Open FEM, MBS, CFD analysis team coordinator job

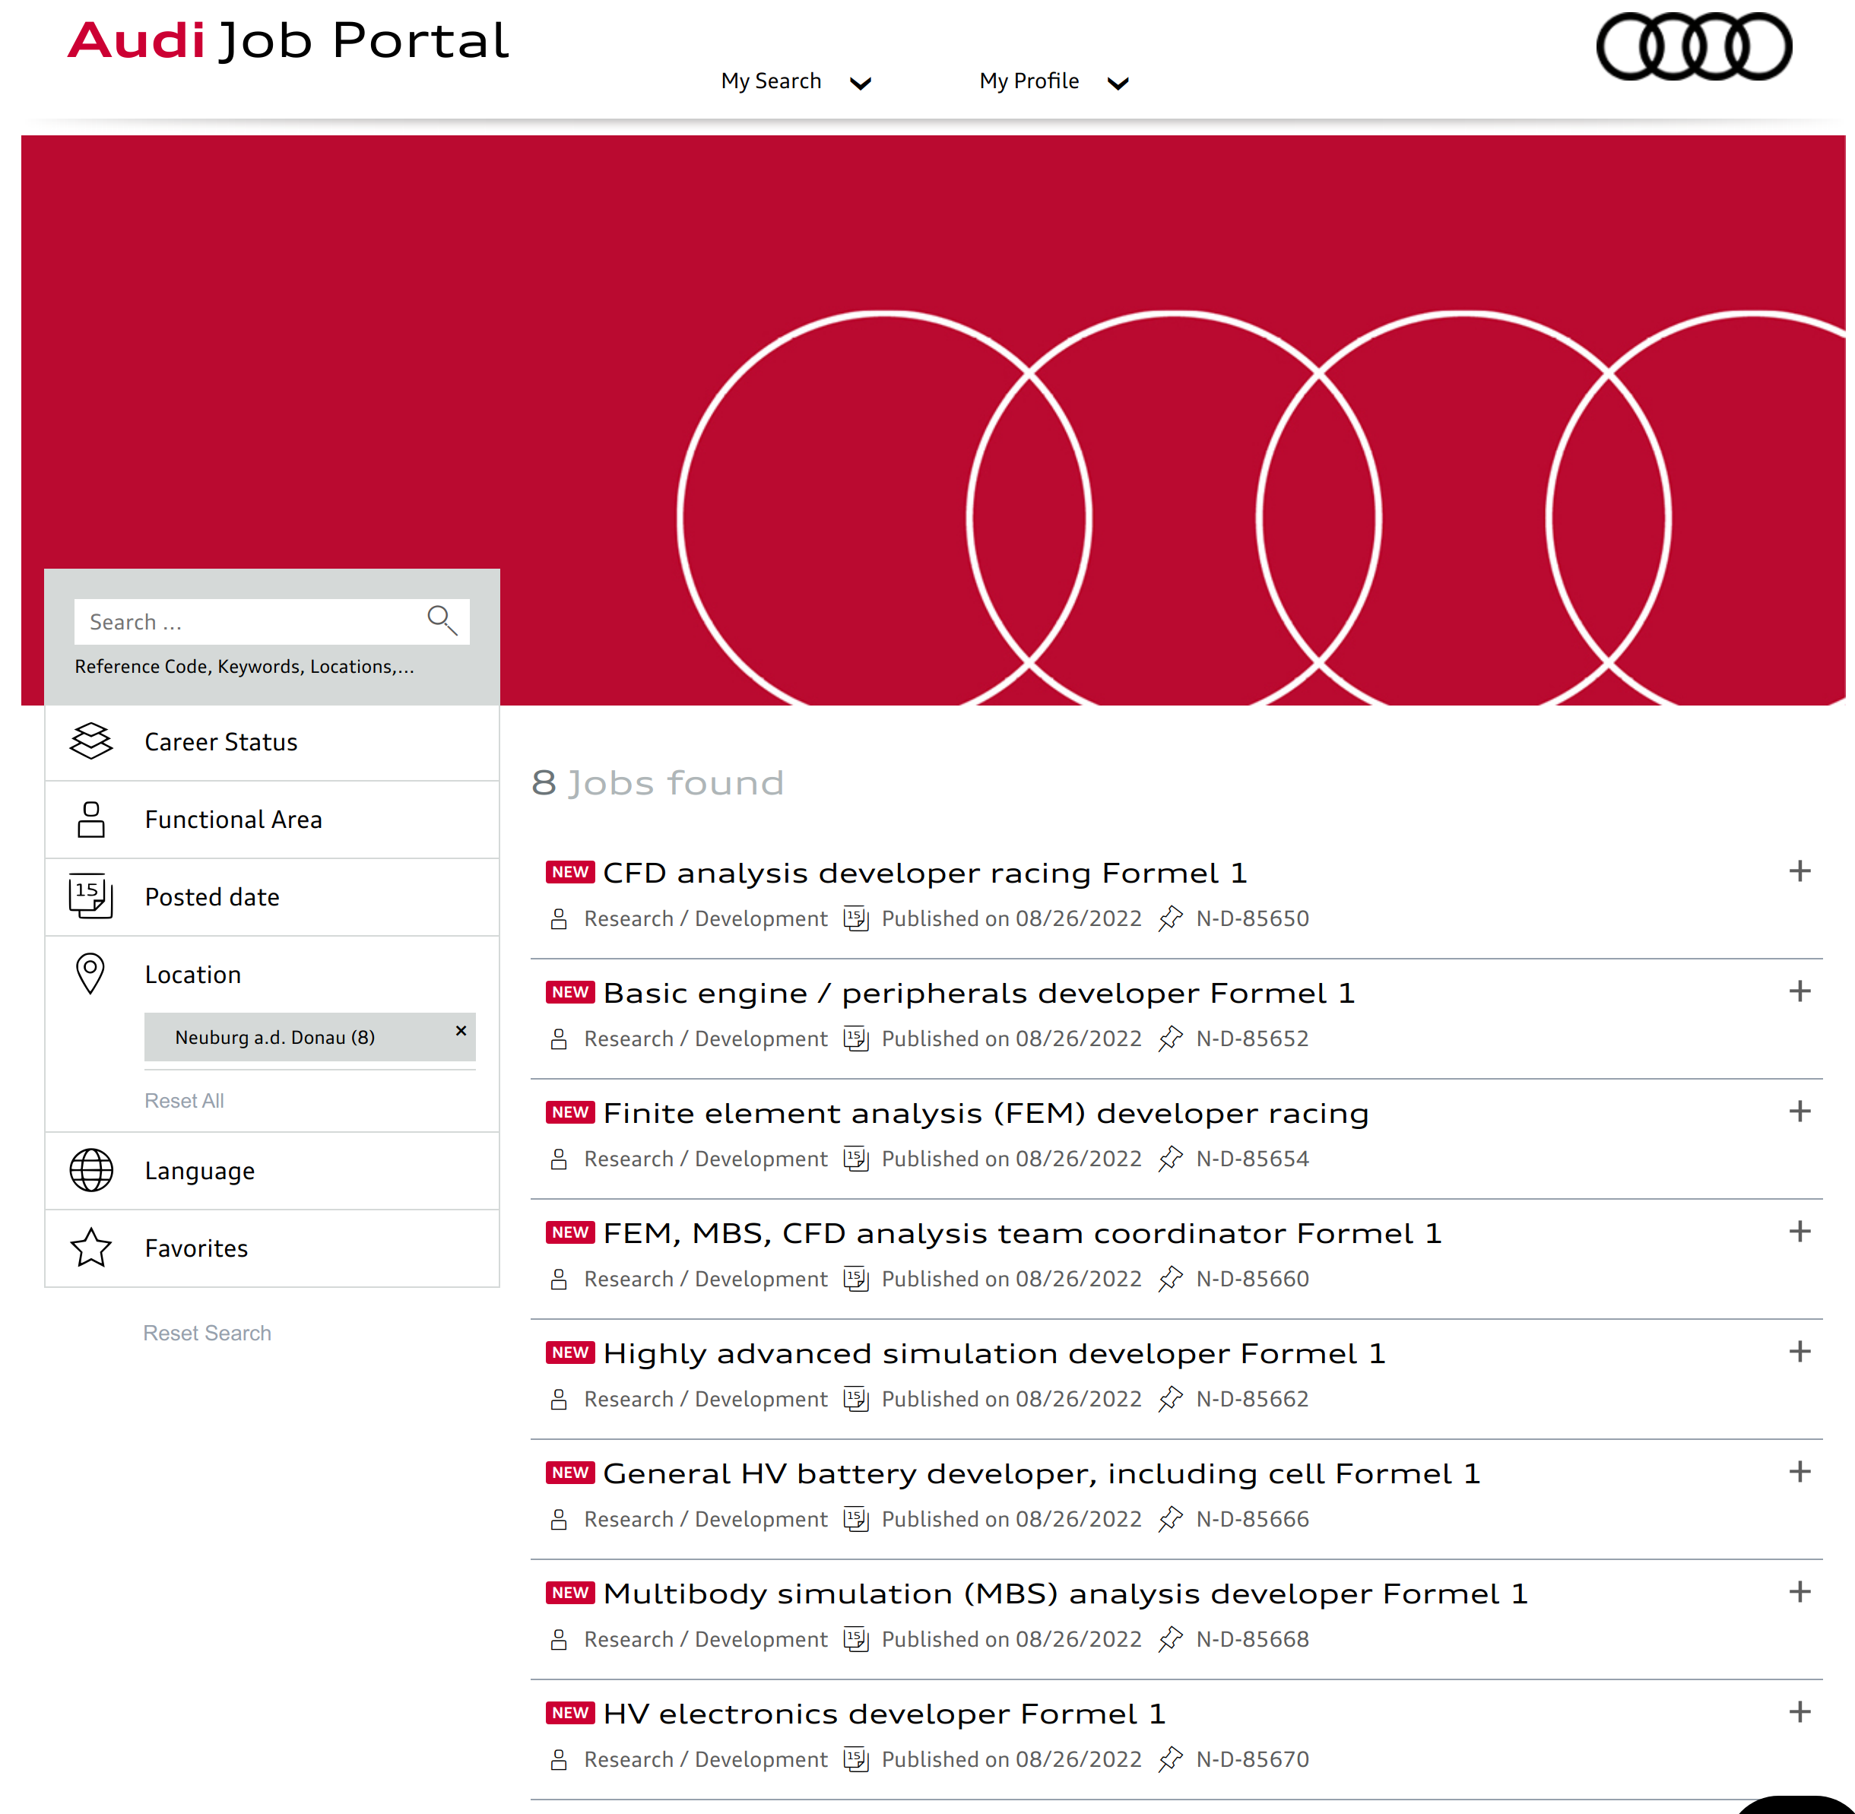1023,1233
